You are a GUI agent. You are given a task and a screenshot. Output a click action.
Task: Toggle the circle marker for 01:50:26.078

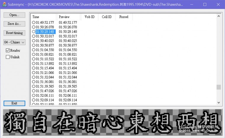[x=33, y=27]
